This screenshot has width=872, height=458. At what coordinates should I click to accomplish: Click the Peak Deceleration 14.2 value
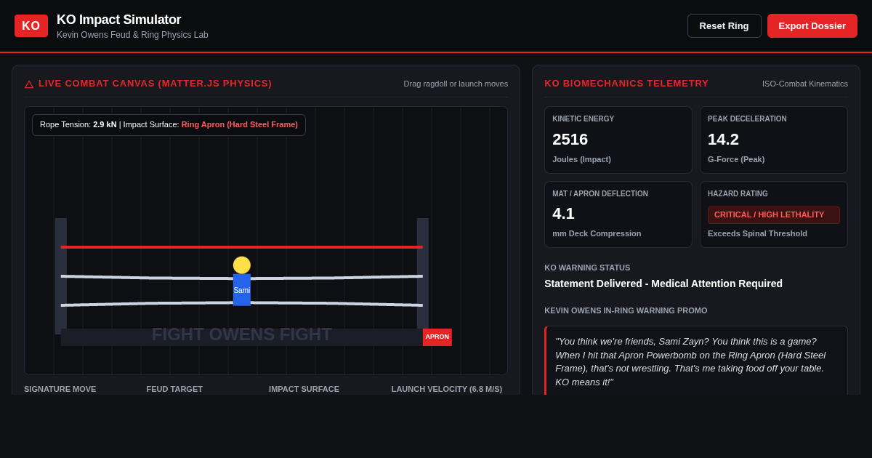[x=723, y=140]
